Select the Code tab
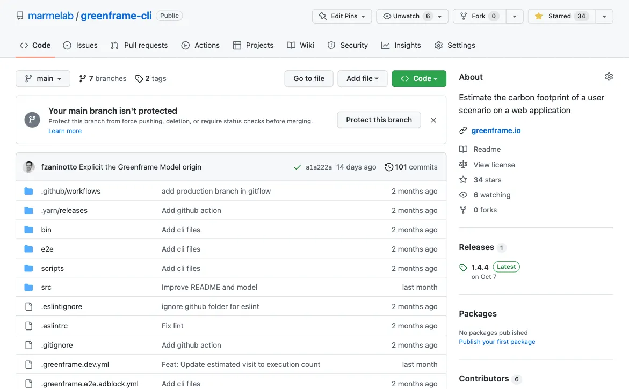The width and height of the screenshot is (629, 389). coord(35,45)
